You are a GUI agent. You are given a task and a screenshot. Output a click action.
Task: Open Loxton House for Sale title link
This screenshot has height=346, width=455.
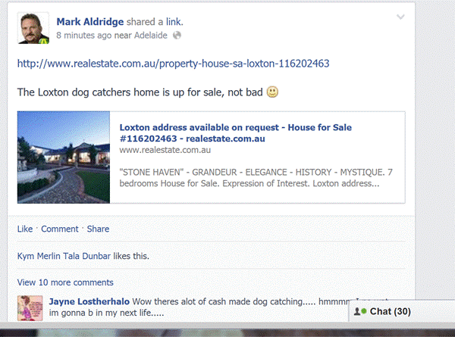coord(235,133)
